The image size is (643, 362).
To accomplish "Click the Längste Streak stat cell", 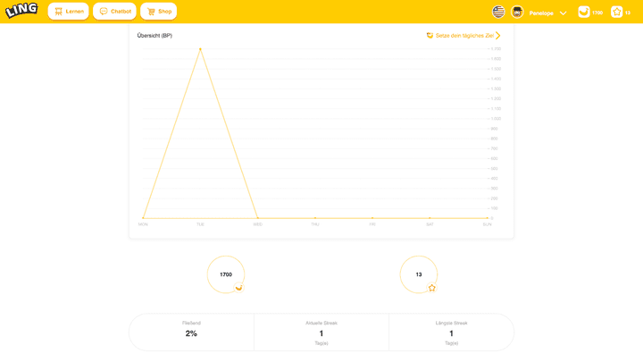I will tap(451, 332).
